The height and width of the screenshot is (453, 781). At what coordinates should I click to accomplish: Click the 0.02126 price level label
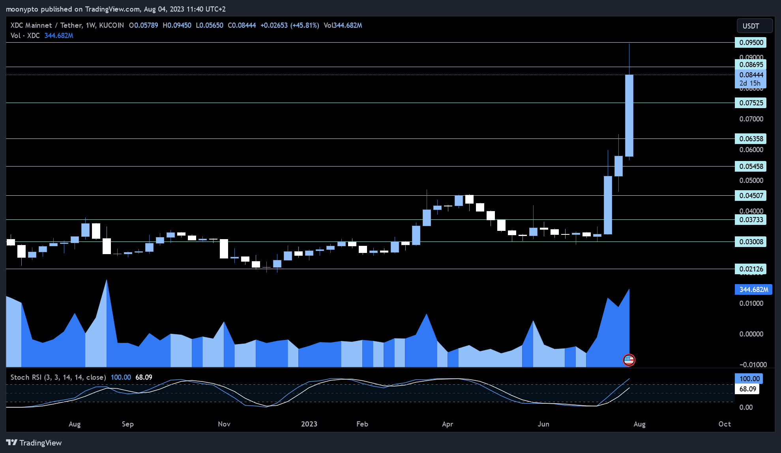click(x=751, y=269)
